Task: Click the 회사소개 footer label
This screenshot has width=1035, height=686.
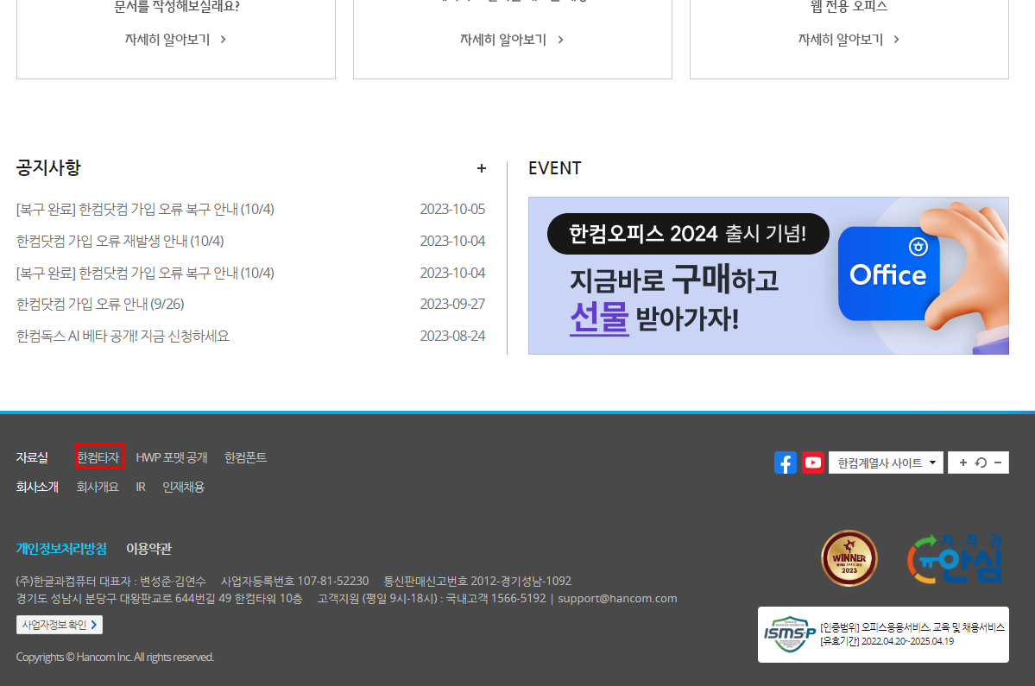Action: 38,487
